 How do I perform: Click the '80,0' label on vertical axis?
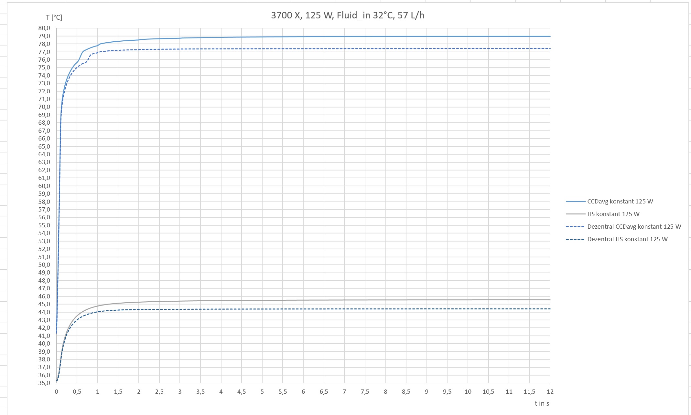point(44,28)
